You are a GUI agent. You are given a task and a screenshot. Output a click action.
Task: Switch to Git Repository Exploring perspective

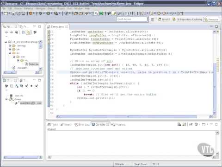187,19
